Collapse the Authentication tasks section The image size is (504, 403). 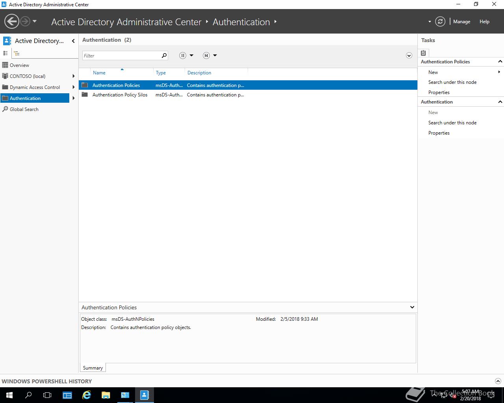(500, 102)
